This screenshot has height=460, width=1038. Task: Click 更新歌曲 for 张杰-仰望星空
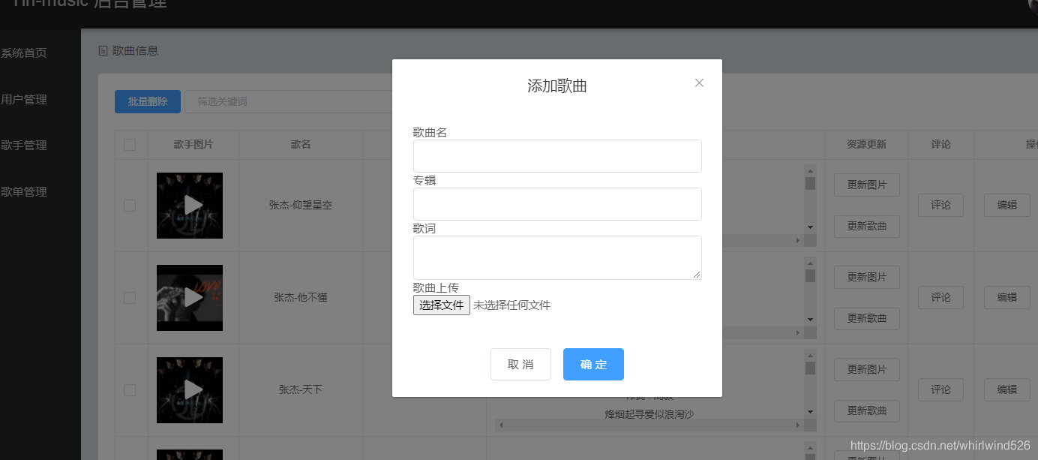click(867, 226)
